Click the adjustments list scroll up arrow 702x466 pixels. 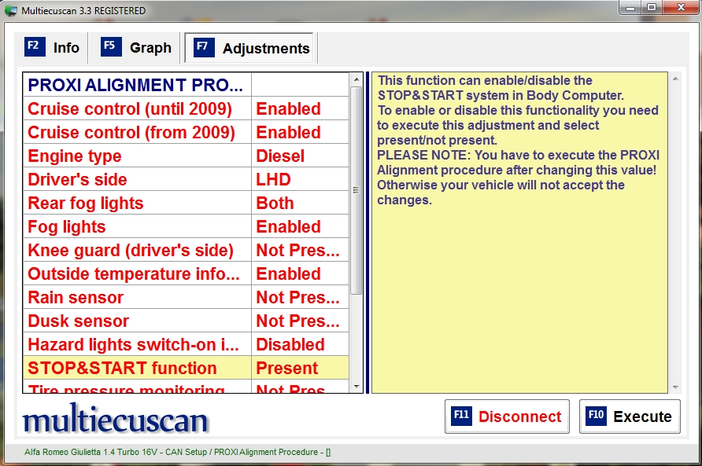click(357, 79)
